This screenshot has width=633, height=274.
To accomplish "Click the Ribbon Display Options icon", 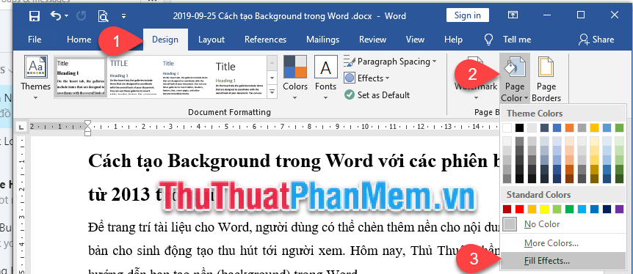I will [x=513, y=15].
